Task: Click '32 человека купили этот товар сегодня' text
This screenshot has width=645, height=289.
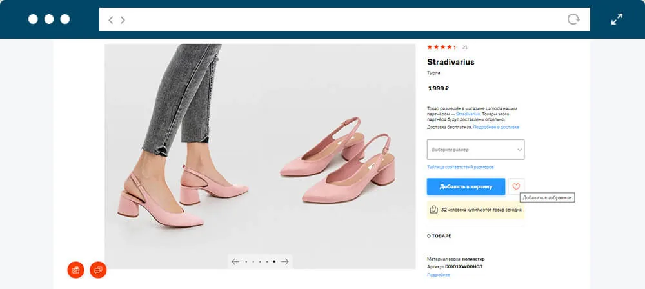Action: click(x=481, y=210)
